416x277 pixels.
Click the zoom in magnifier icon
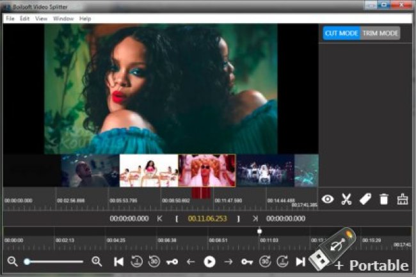pyautogui.click(x=97, y=261)
